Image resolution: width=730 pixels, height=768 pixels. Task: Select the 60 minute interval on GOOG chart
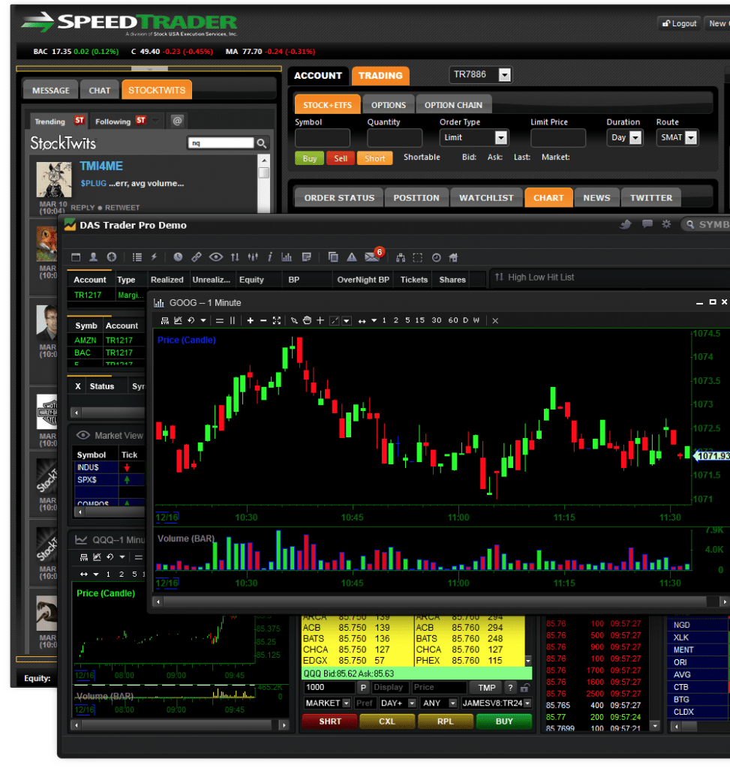[x=453, y=320]
